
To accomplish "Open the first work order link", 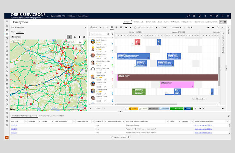I will 14,125.
